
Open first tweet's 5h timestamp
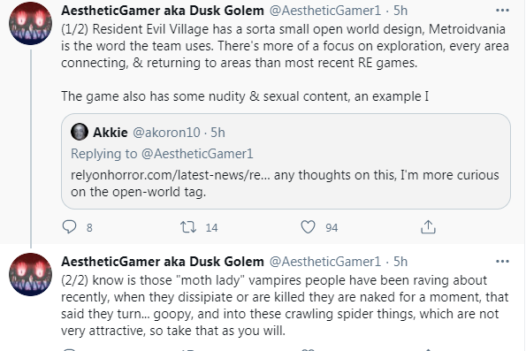[x=400, y=11]
